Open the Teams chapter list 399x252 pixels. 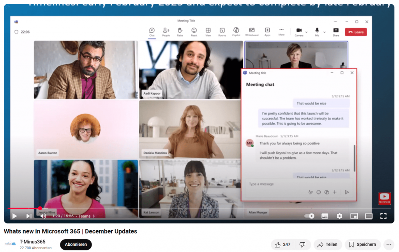tap(87, 216)
